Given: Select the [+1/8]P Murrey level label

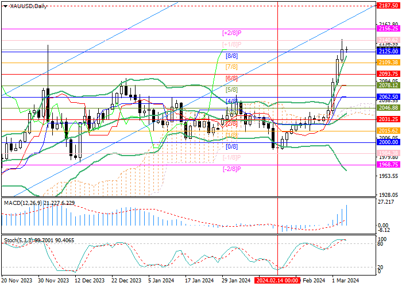Looking at the screenshot, I should pyautogui.click(x=232, y=44).
